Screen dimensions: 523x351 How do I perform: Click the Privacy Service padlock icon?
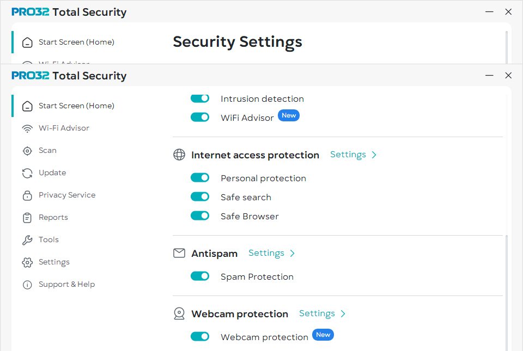click(27, 195)
